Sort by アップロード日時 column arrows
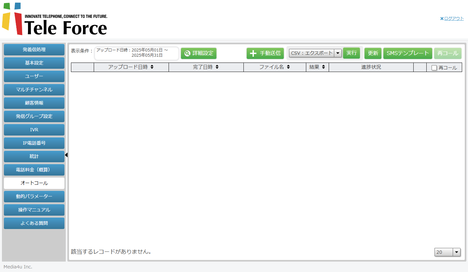 (152, 67)
